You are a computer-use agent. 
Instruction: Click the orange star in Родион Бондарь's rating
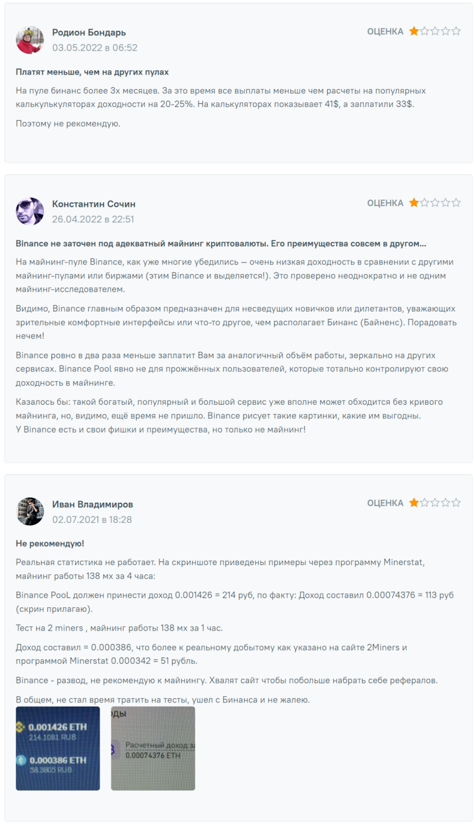[x=414, y=31]
